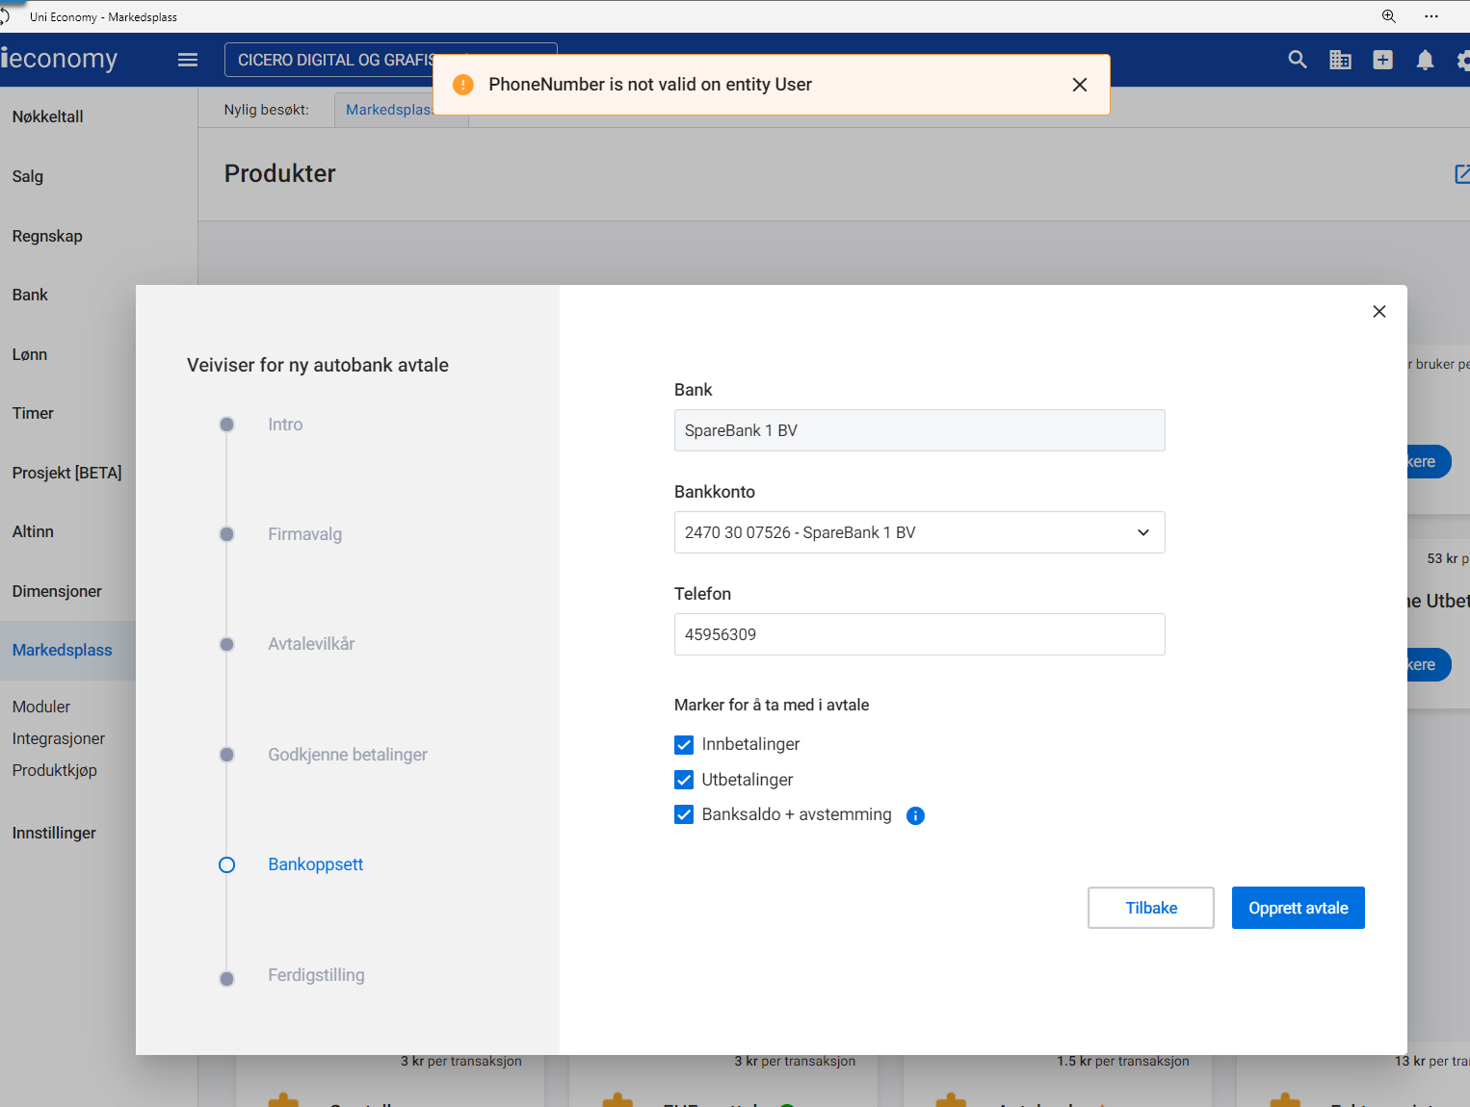Image resolution: width=1470 pixels, height=1107 pixels.
Task: Select the Avtalevilkår wizard step
Action: pos(311,644)
